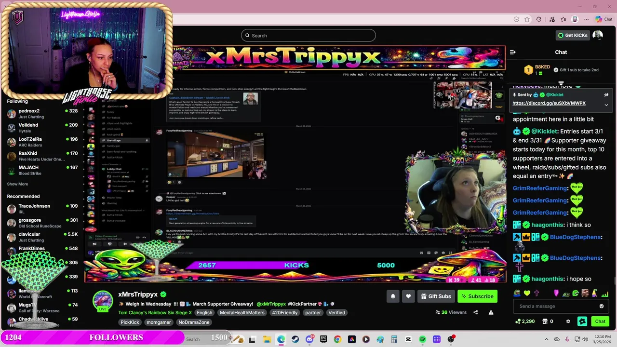The height and width of the screenshot is (347, 617).
Task: Share the stream via share icon
Action: click(475, 312)
